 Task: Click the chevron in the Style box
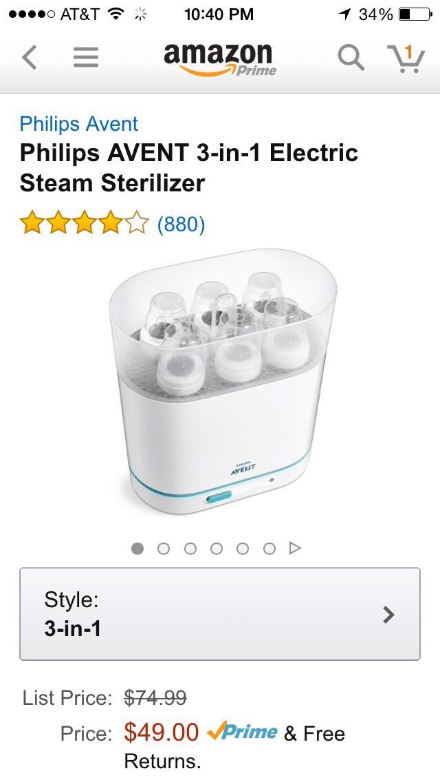point(388,615)
